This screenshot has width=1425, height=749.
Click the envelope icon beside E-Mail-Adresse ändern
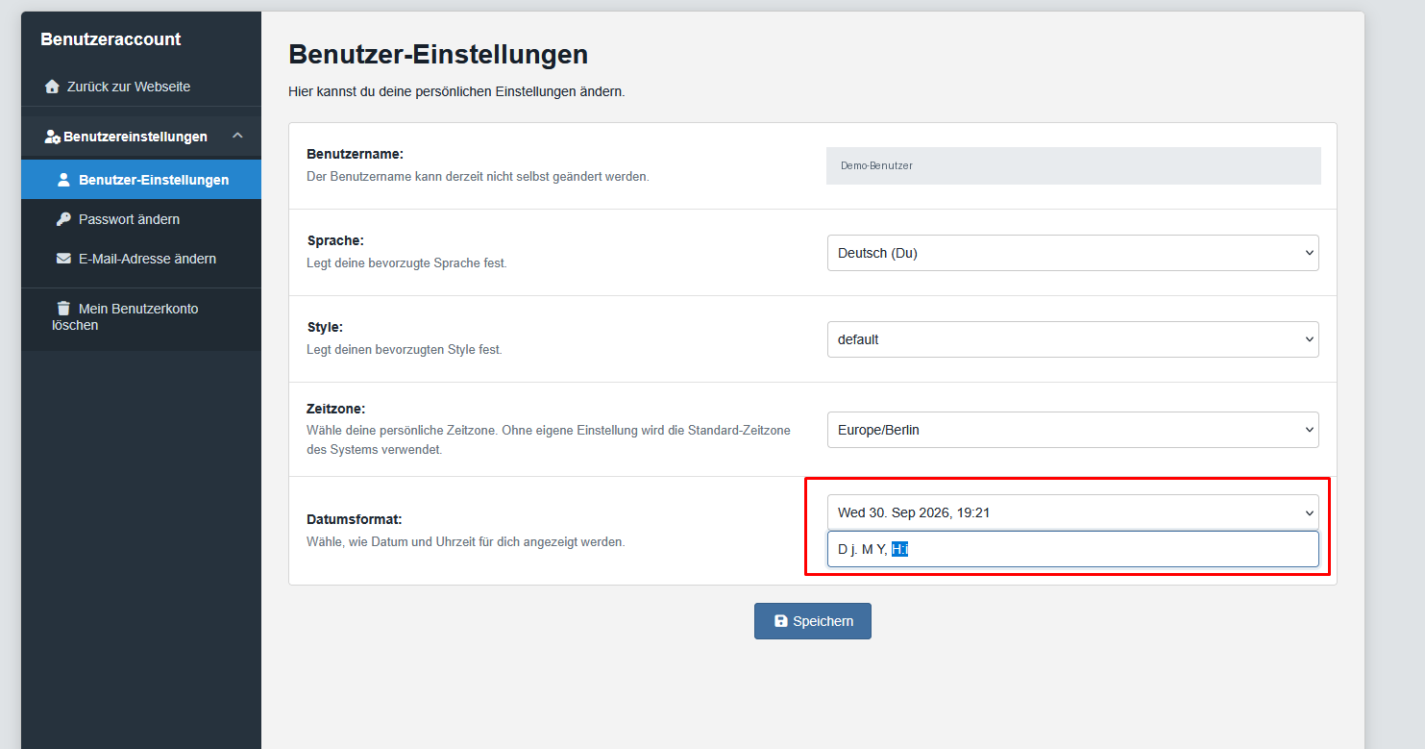coord(63,259)
